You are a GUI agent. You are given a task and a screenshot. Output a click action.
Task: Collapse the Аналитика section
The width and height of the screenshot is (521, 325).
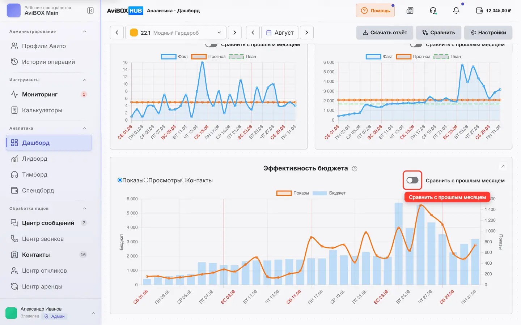(x=85, y=128)
